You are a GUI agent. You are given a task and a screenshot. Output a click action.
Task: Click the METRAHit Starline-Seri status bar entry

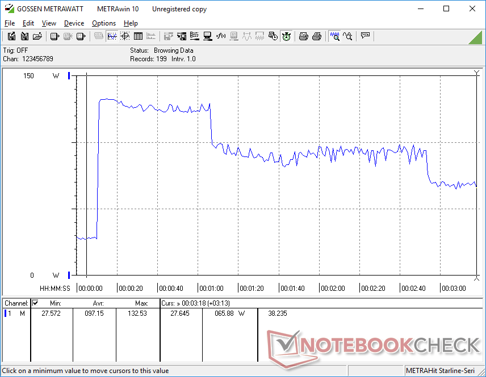(x=440, y=371)
